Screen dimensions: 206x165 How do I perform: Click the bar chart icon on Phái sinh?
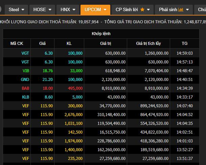181,10
